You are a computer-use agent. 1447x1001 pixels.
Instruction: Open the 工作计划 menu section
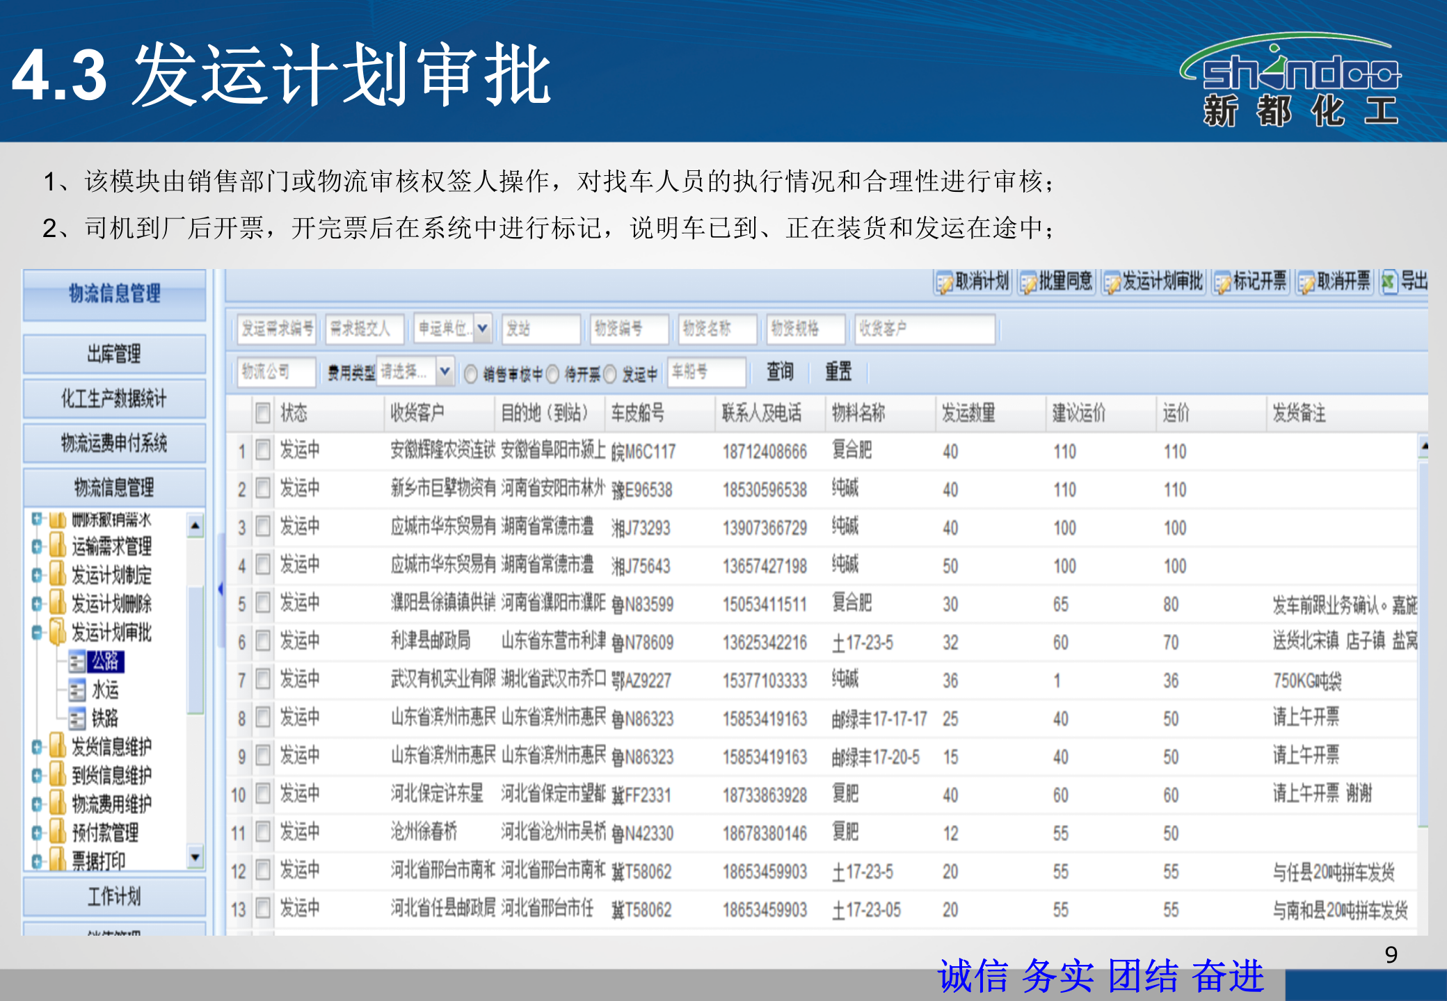(x=113, y=897)
